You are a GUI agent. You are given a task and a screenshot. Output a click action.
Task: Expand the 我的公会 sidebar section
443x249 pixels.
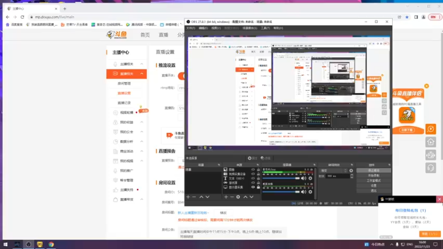point(142,132)
